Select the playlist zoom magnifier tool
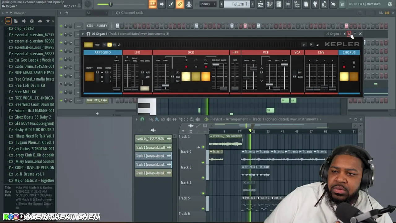 [x=192, y=119]
